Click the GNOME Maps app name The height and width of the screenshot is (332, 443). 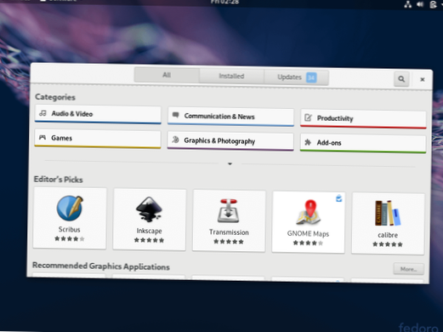(x=308, y=233)
